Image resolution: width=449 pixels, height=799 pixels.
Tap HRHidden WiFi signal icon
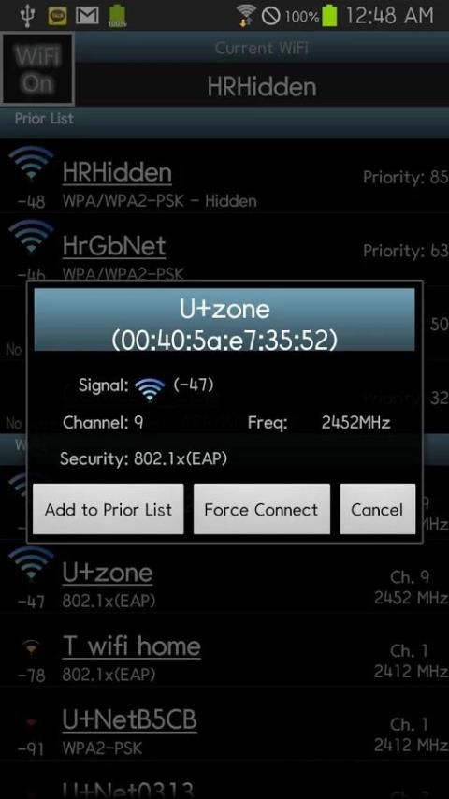pos(31,164)
